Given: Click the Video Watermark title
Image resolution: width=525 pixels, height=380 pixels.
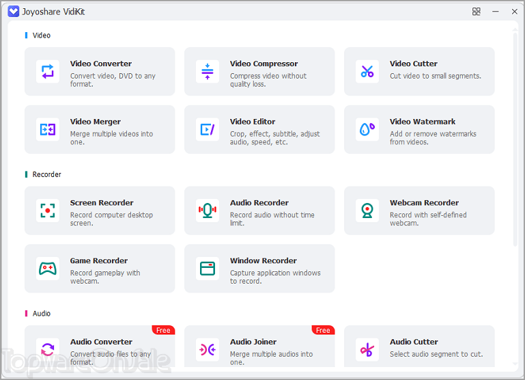Looking at the screenshot, I should pyautogui.click(x=423, y=122).
